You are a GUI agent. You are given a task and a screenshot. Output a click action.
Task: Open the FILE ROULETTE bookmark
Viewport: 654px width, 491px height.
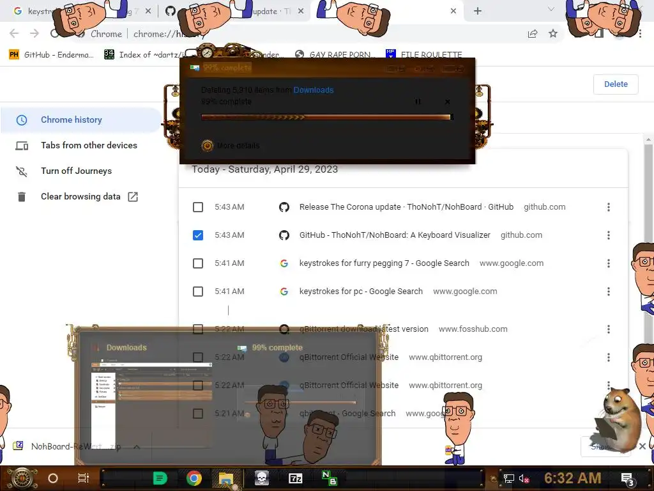[x=424, y=55]
